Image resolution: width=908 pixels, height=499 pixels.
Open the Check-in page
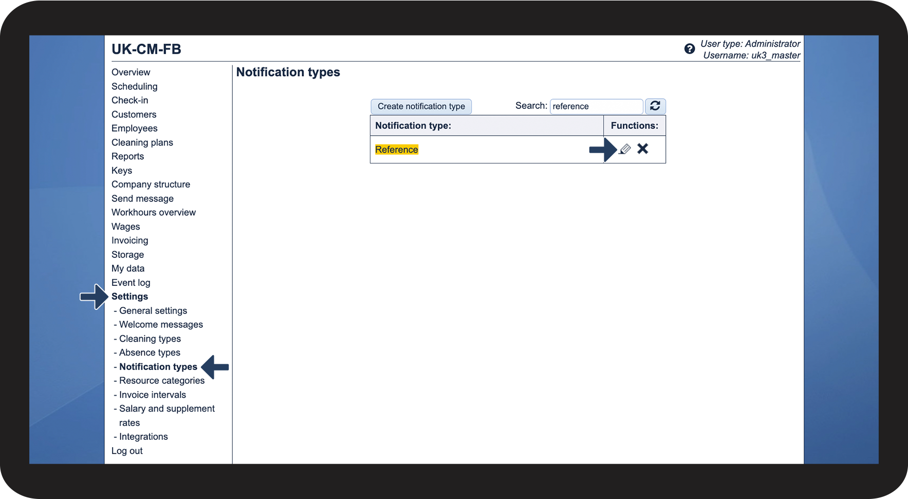click(130, 100)
